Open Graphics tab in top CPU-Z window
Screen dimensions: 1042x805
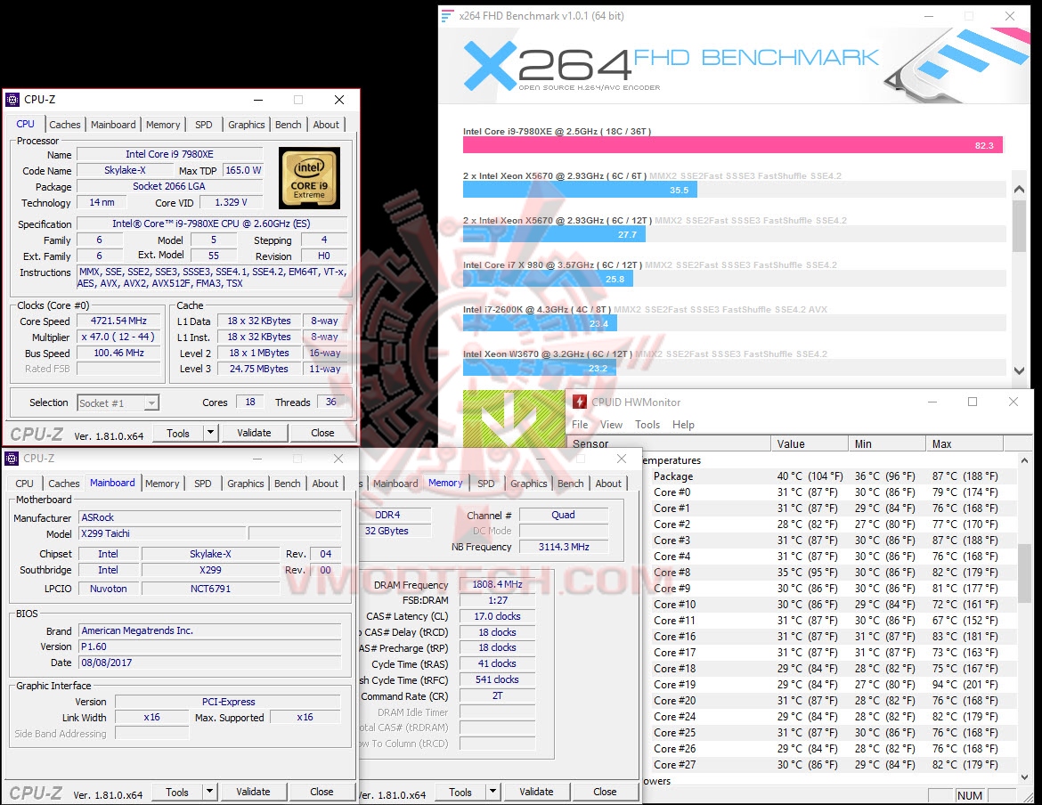coord(246,124)
